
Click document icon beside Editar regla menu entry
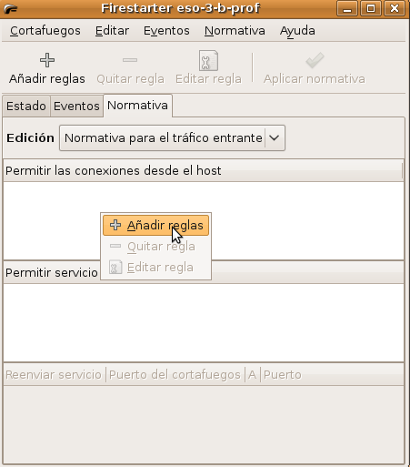[115, 268]
